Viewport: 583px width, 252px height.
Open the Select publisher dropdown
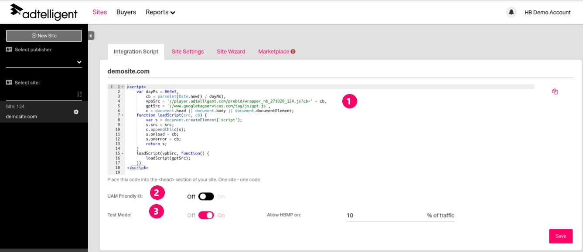coord(44,62)
